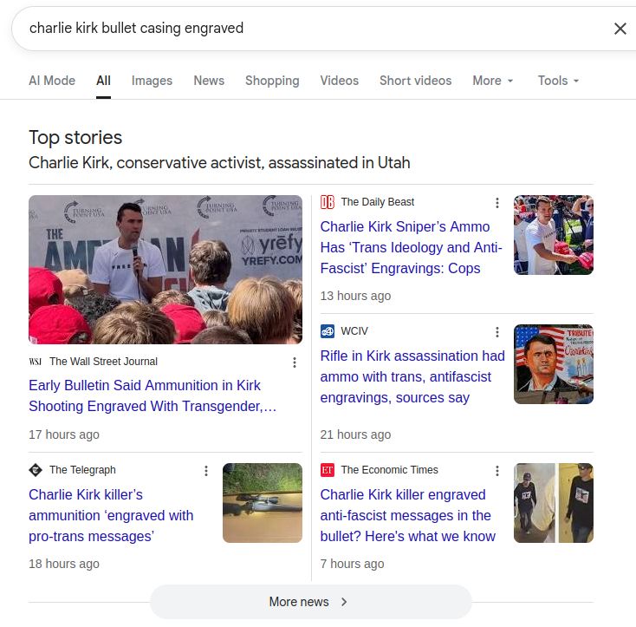Screen dimensions: 636x627
Task: Open The Telegraph rifle thumbnail
Action: (x=263, y=503)
